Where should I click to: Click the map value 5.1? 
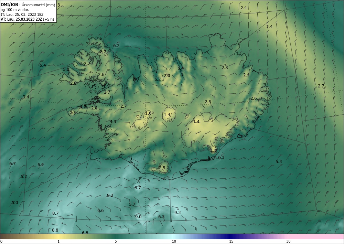click(136, 79)
